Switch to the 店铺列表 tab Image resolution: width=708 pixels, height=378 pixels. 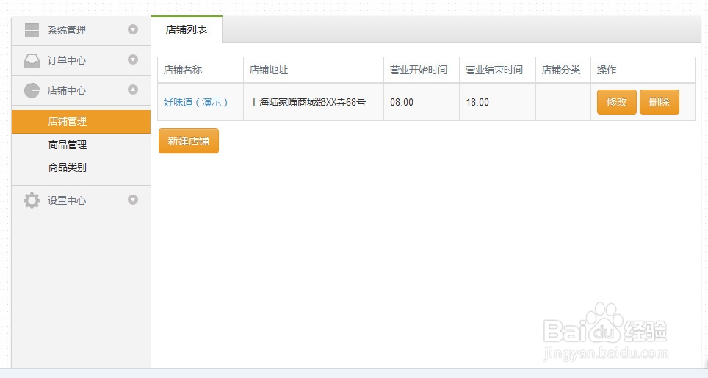[x=187, y=29]
